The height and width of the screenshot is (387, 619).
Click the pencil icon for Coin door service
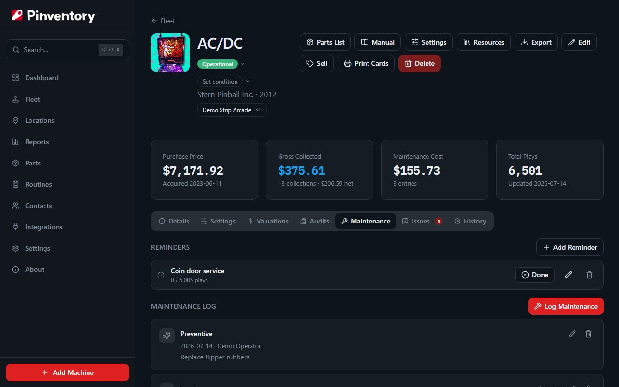568,275
